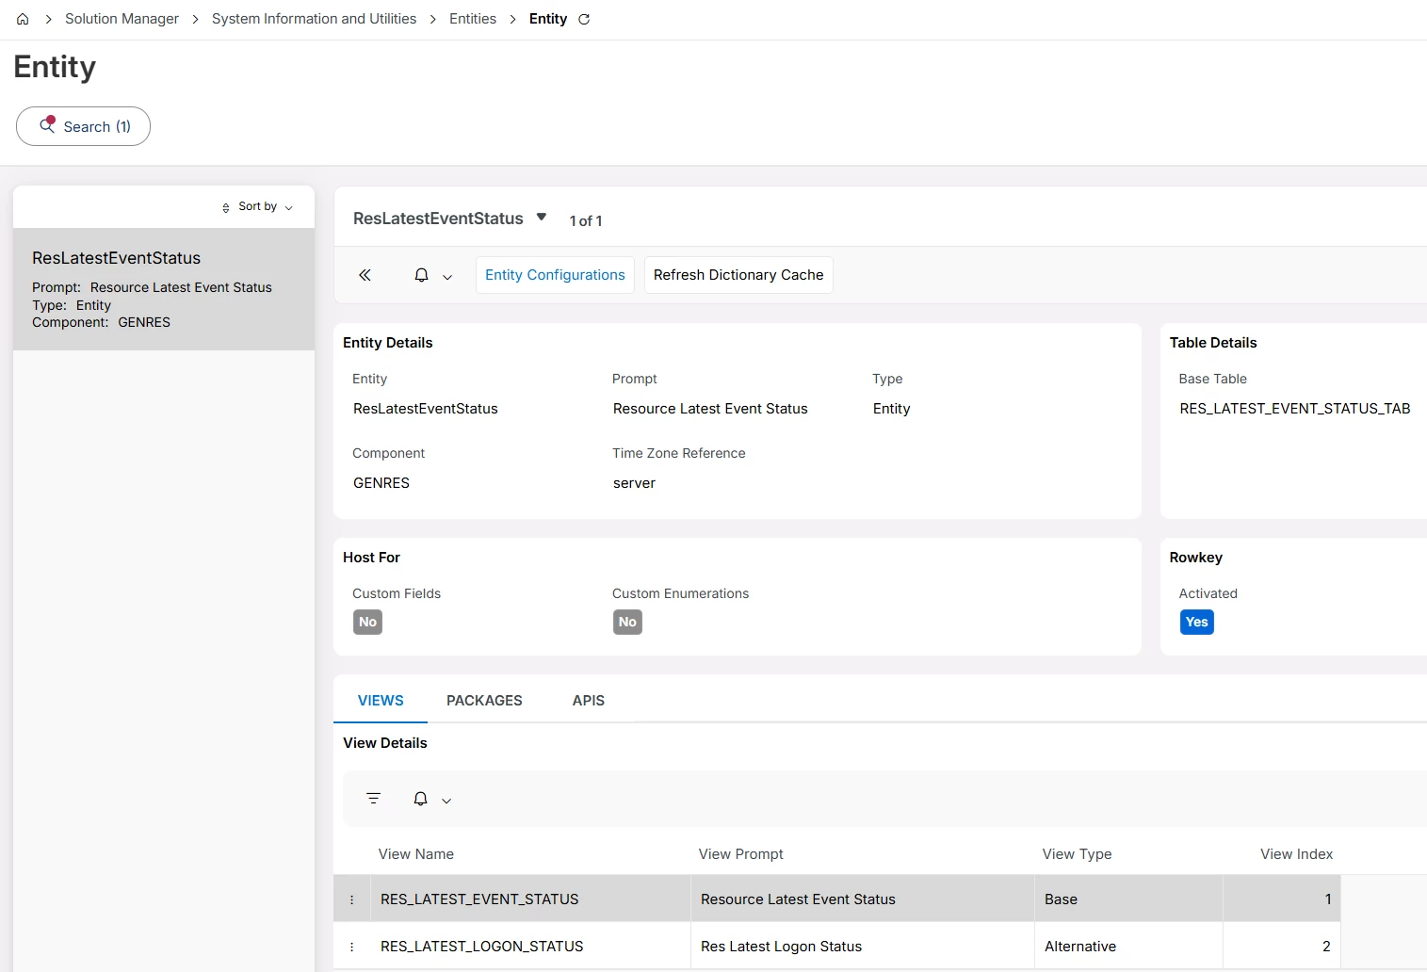The height and width of the screenshot is (972, 1427).
Task: Click the Custom Fields No badge
Action: tap(367, 622)
